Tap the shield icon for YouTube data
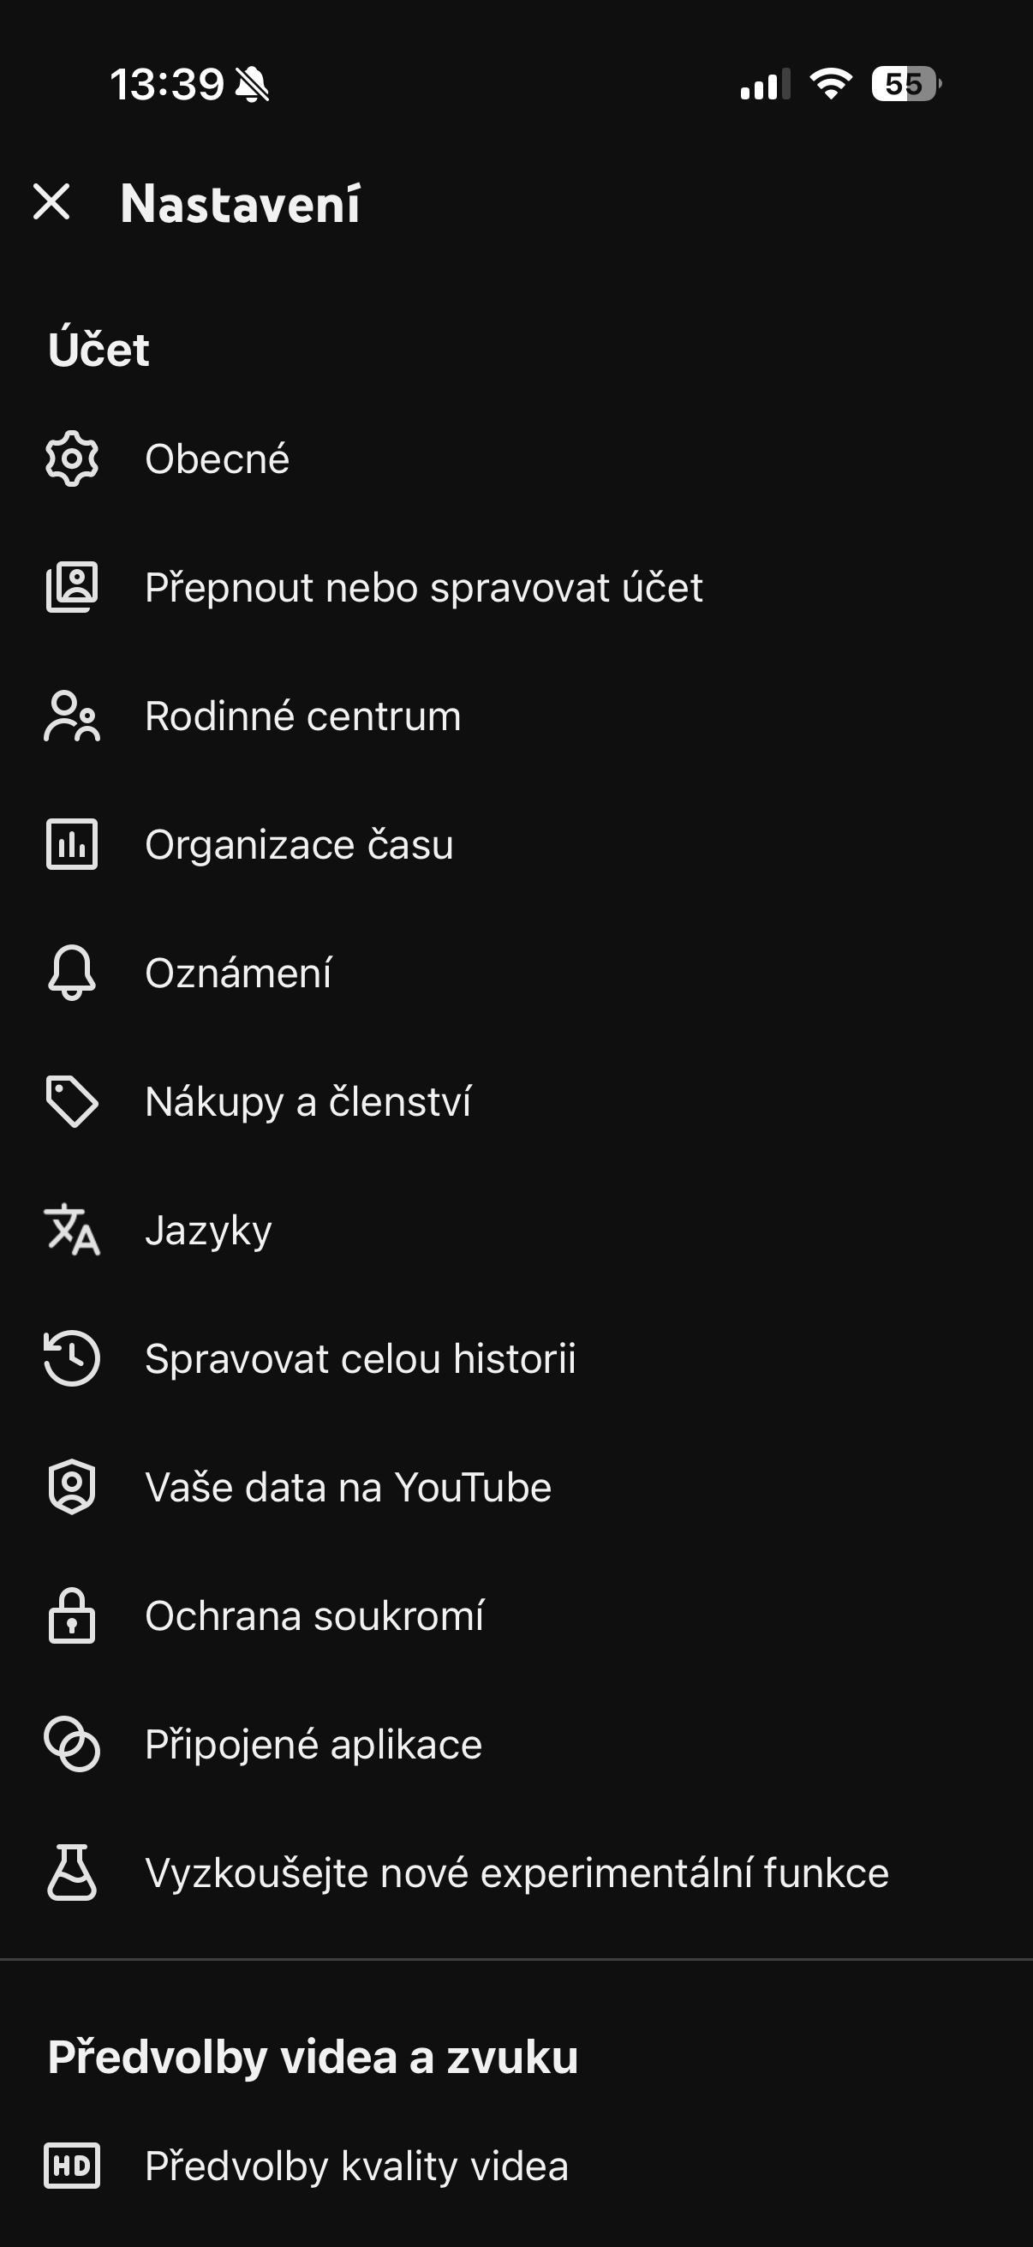This screenshot has width=1033, height=2247. tap(71, 1486)
